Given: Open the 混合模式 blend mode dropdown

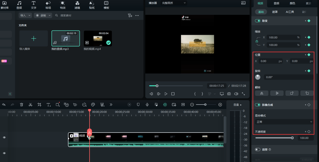Looking at the screenshot, I should tap(284, 122).
